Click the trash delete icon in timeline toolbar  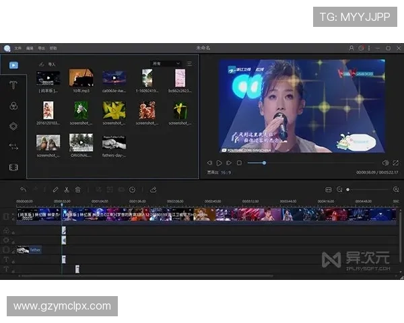(78, 190)
